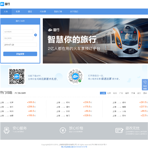Select the highlighted 上海 city filter
The image size is (148, 148).
click(x=103, y=93)
